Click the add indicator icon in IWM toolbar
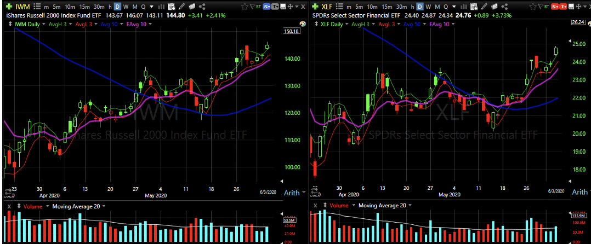 (x=172, y=7)
